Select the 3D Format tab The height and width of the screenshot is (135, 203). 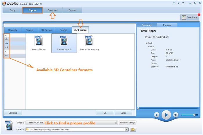(80, 30)
